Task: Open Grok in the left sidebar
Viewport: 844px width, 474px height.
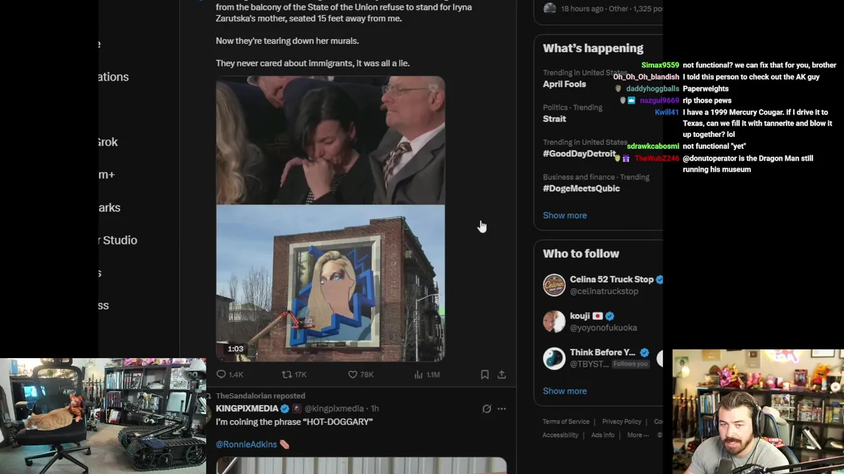Action: pyautogui.click(x=107, y=142)
